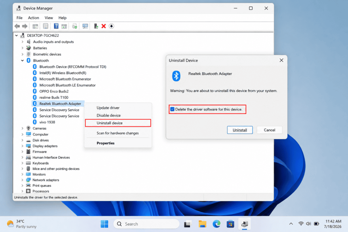Collapse the DESKTOP-7GCH622 root node

point(16,35)
